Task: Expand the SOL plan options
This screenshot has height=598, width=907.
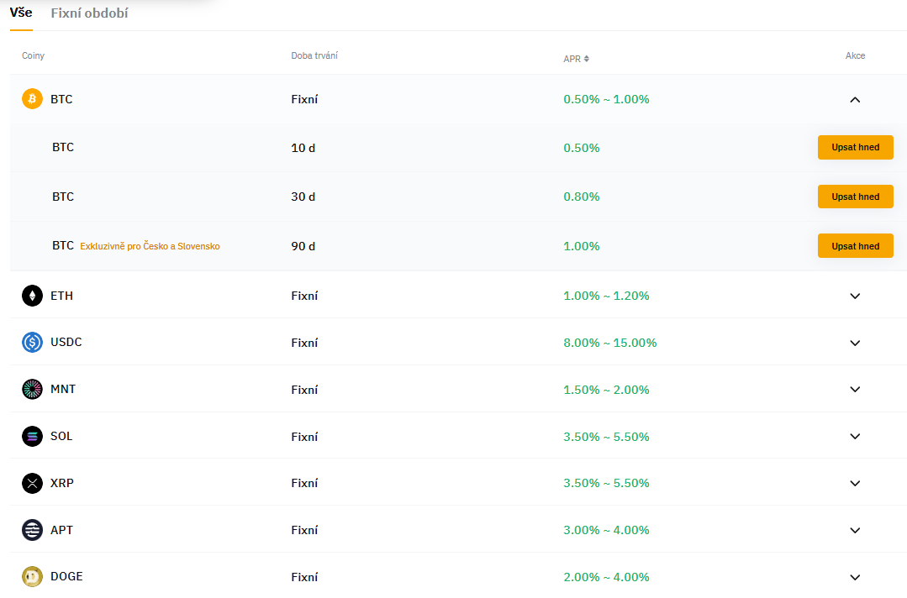Action: coord(855,437)
